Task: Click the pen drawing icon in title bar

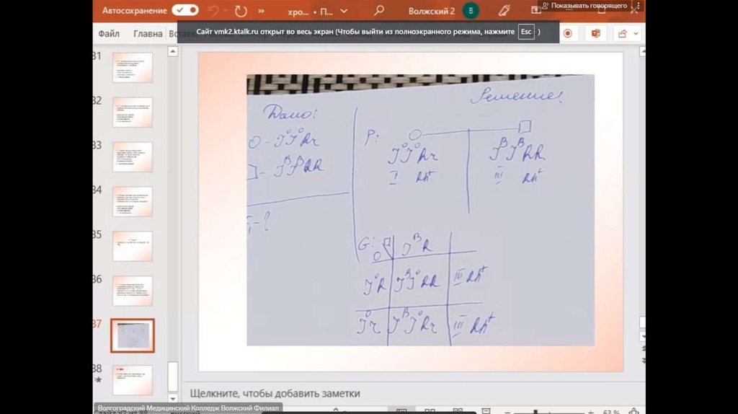Action: [504, 10]
